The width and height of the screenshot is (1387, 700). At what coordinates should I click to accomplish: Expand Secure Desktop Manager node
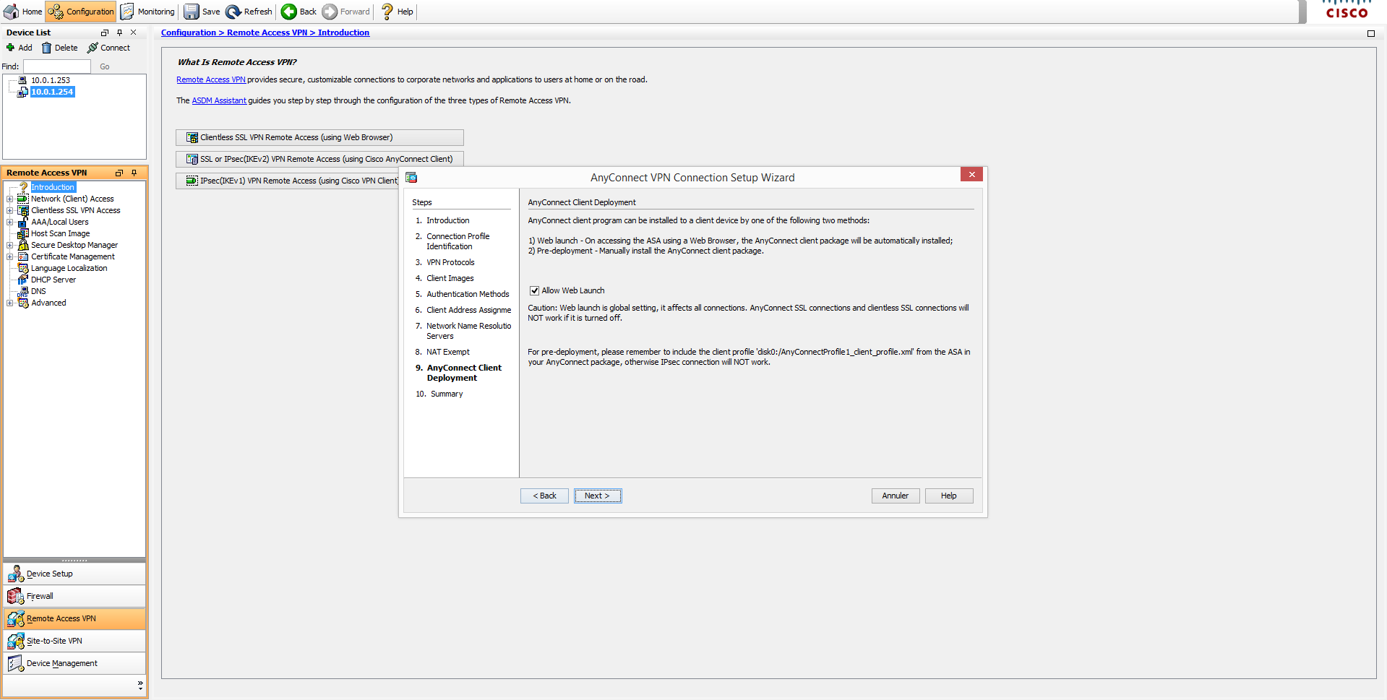[9, 245]
